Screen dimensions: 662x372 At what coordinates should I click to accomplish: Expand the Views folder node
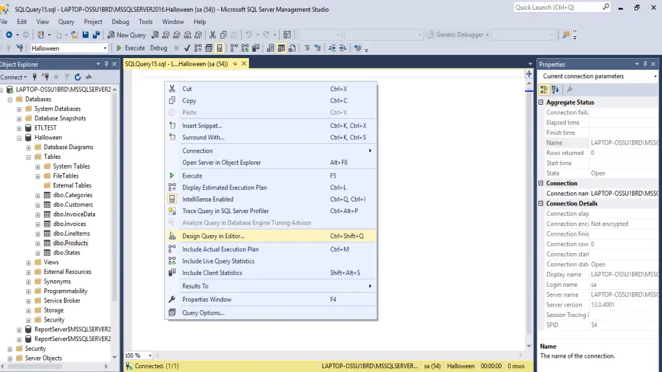coord(28,262)
